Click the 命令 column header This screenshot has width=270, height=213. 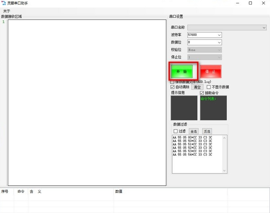(x=21, y=192)
